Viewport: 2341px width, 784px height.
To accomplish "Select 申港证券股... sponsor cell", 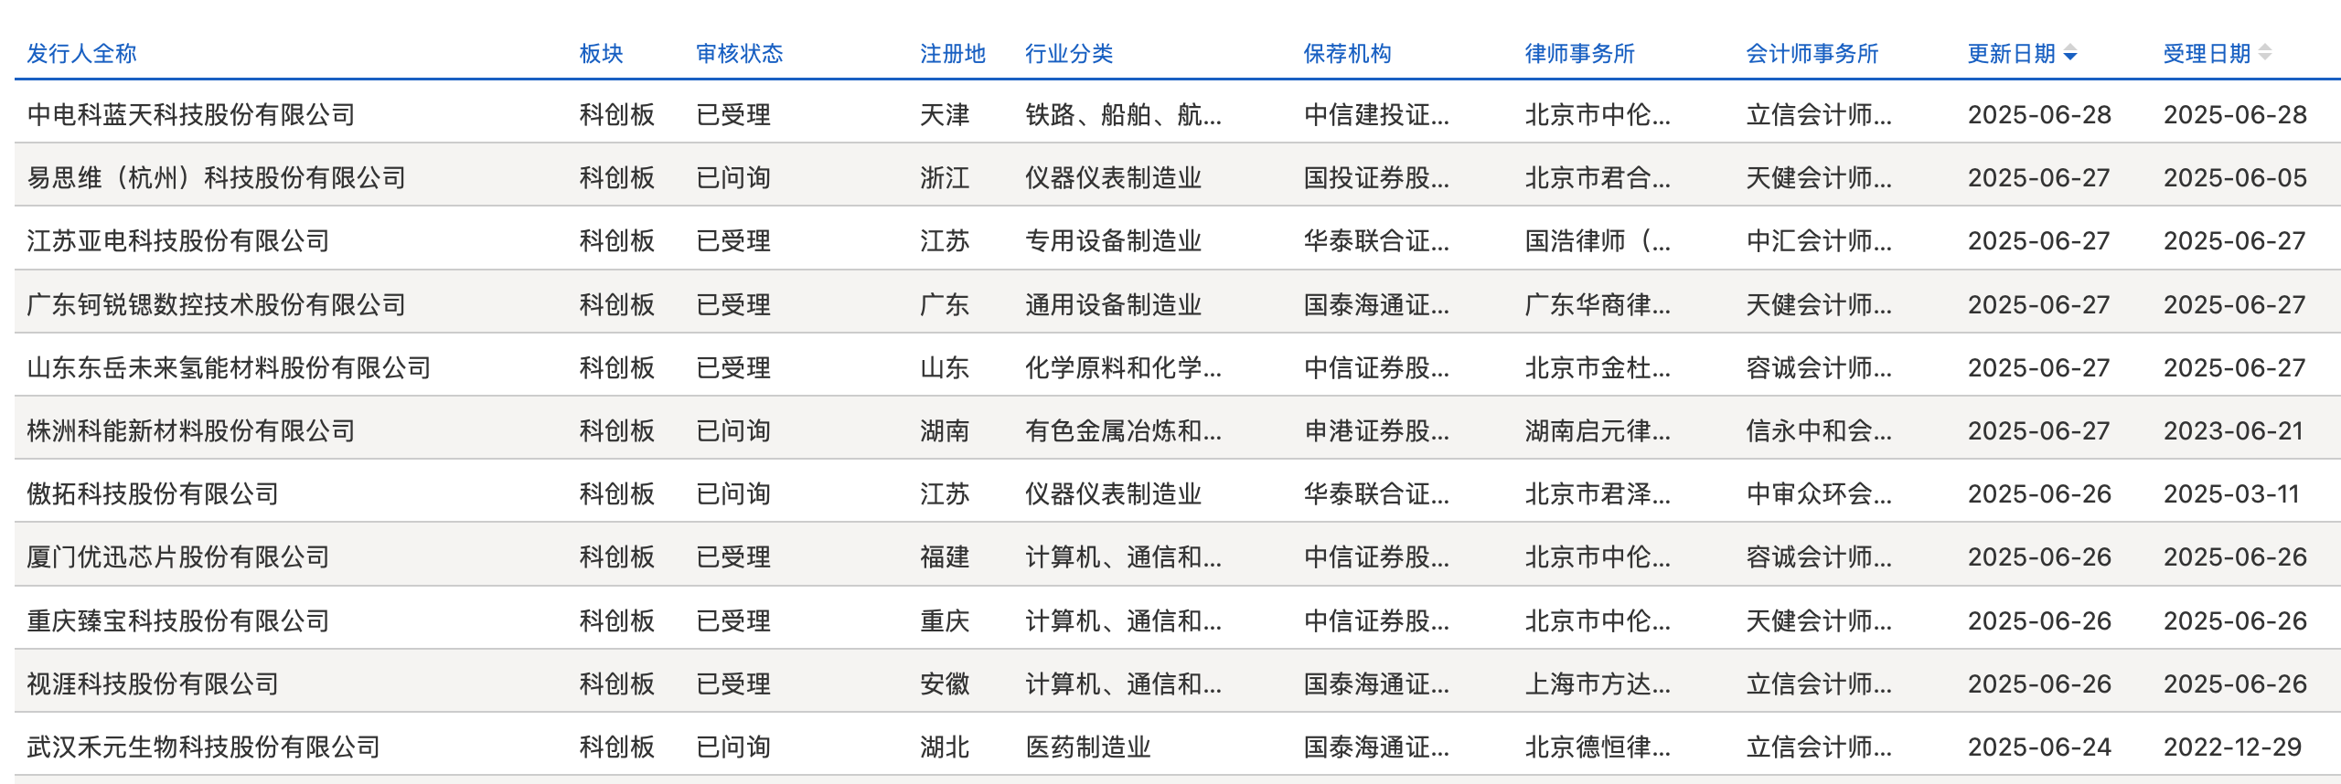I will 1376,431.
